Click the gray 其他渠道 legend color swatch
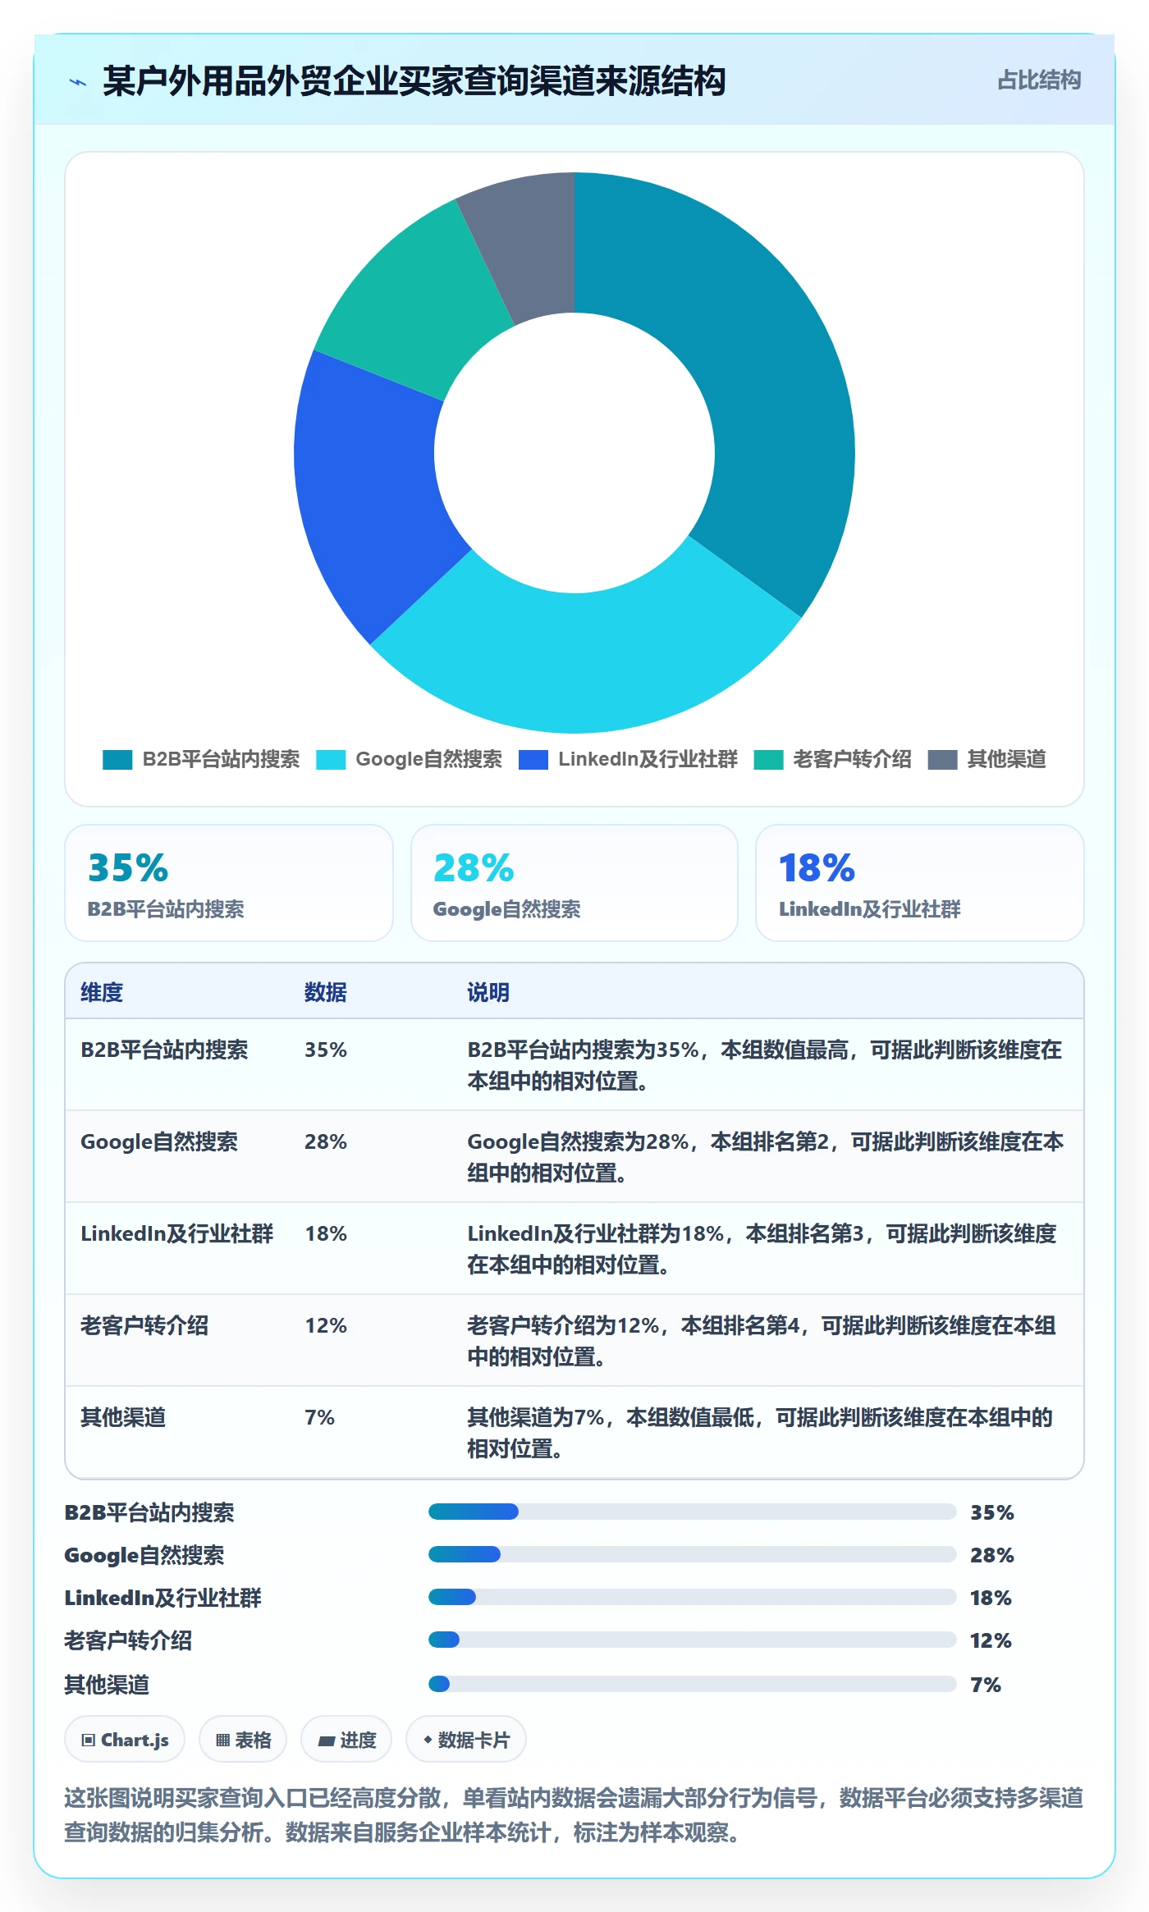The image size is (1149, 1912). coord(942,760)
